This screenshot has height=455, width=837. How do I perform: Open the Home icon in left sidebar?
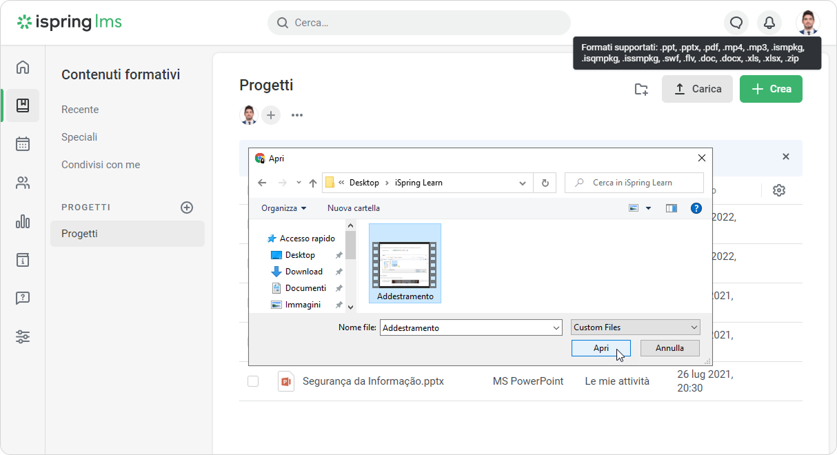(x=23, y=67)
